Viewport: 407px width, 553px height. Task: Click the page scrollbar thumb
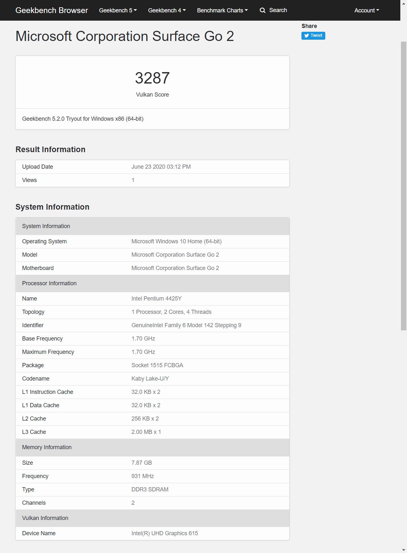(404, 186)
